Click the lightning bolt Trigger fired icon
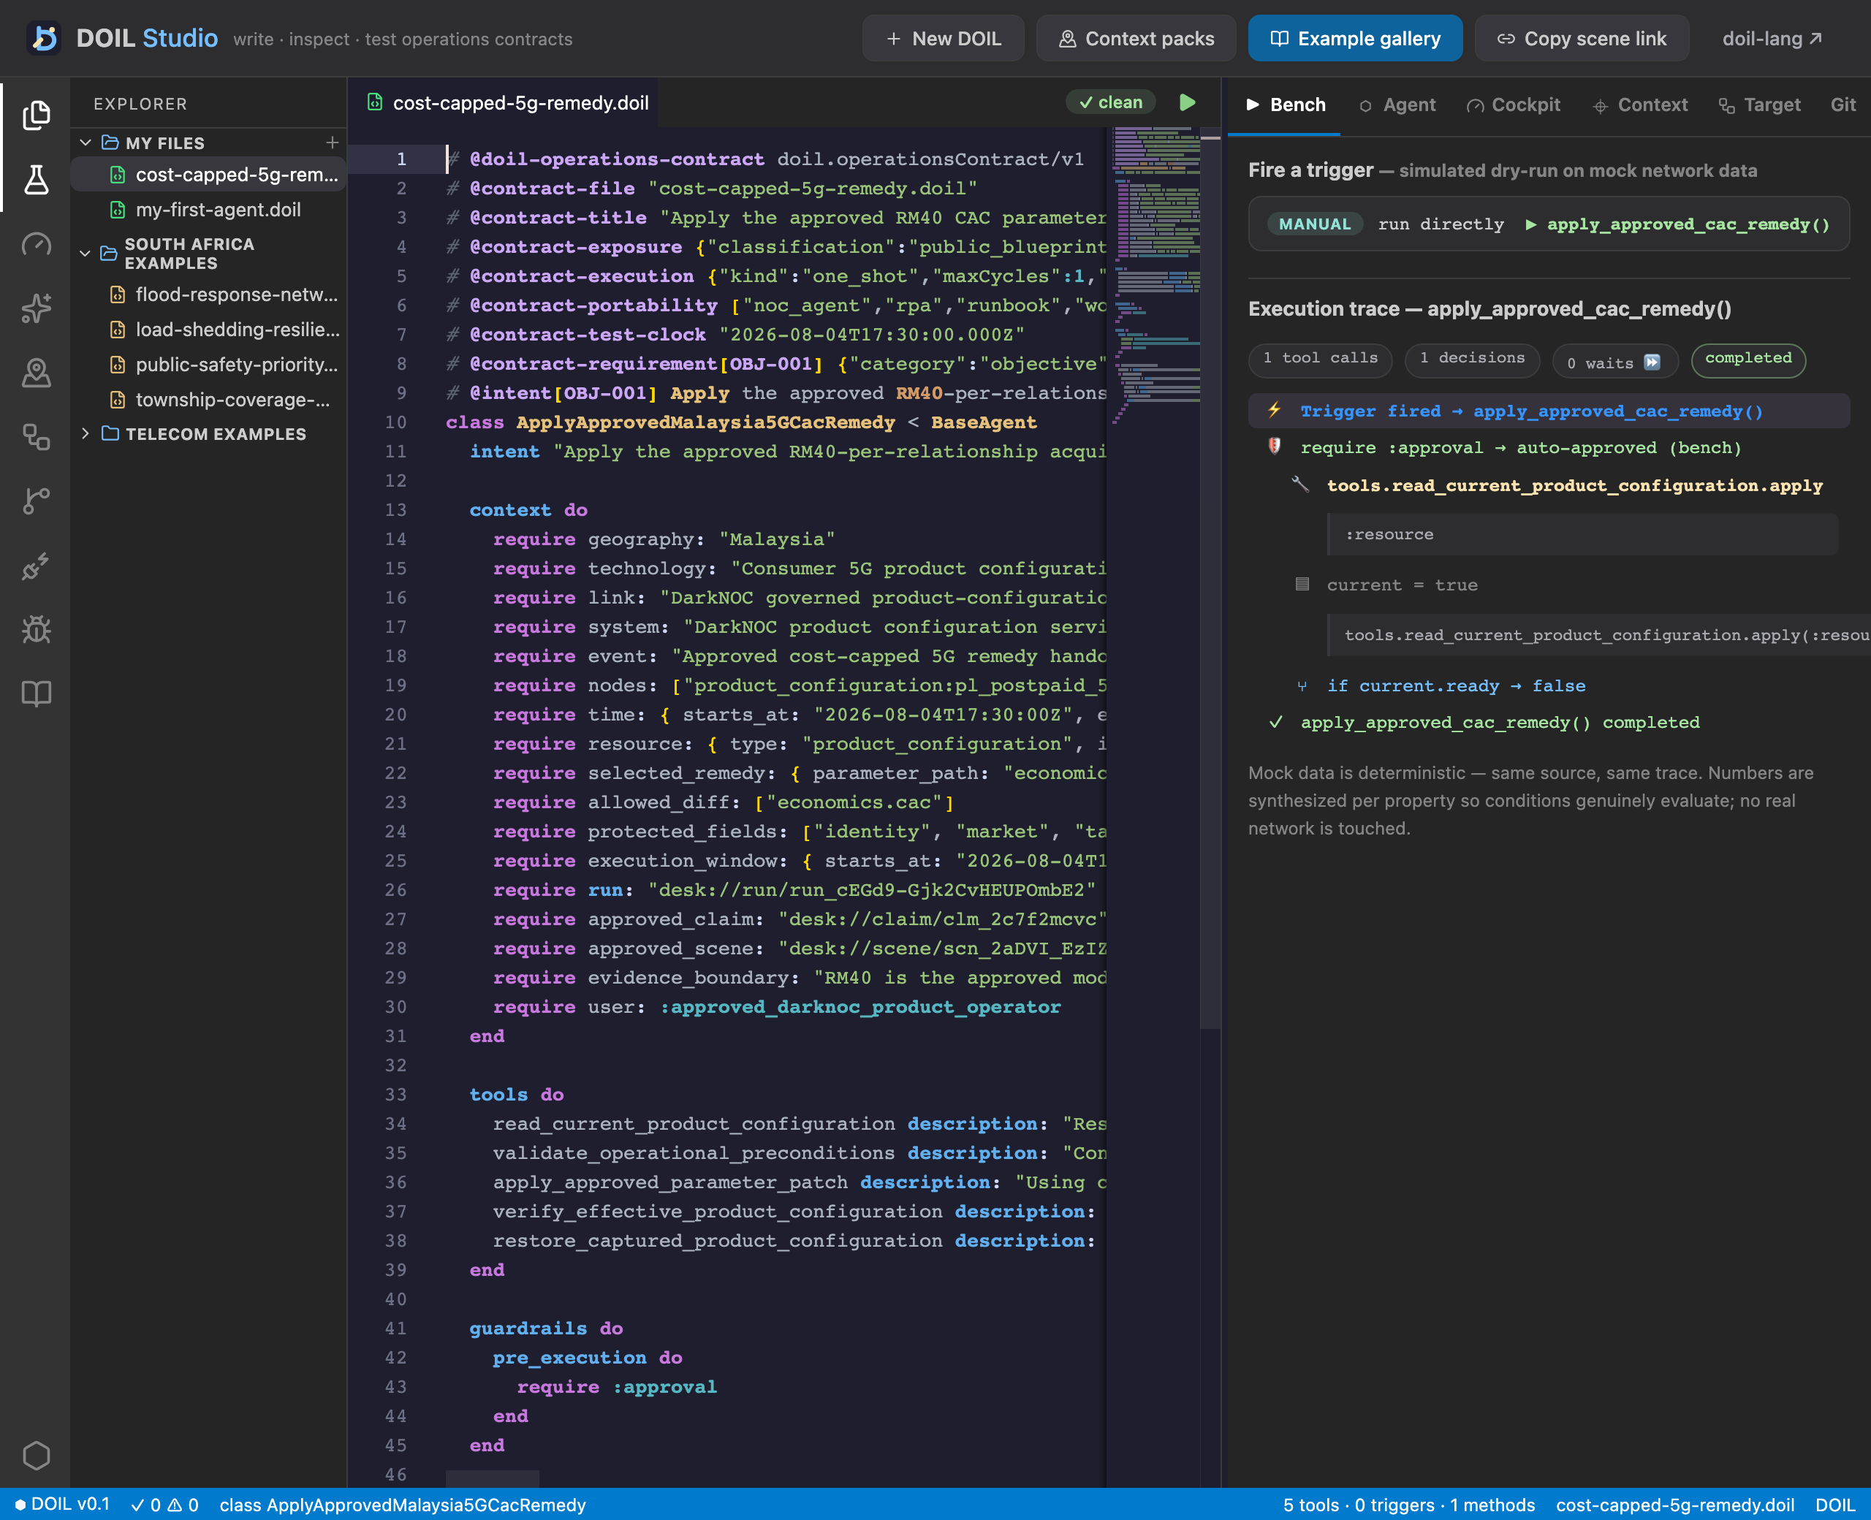This screenshot has width=1871, height=1520. click(1275, 410)
